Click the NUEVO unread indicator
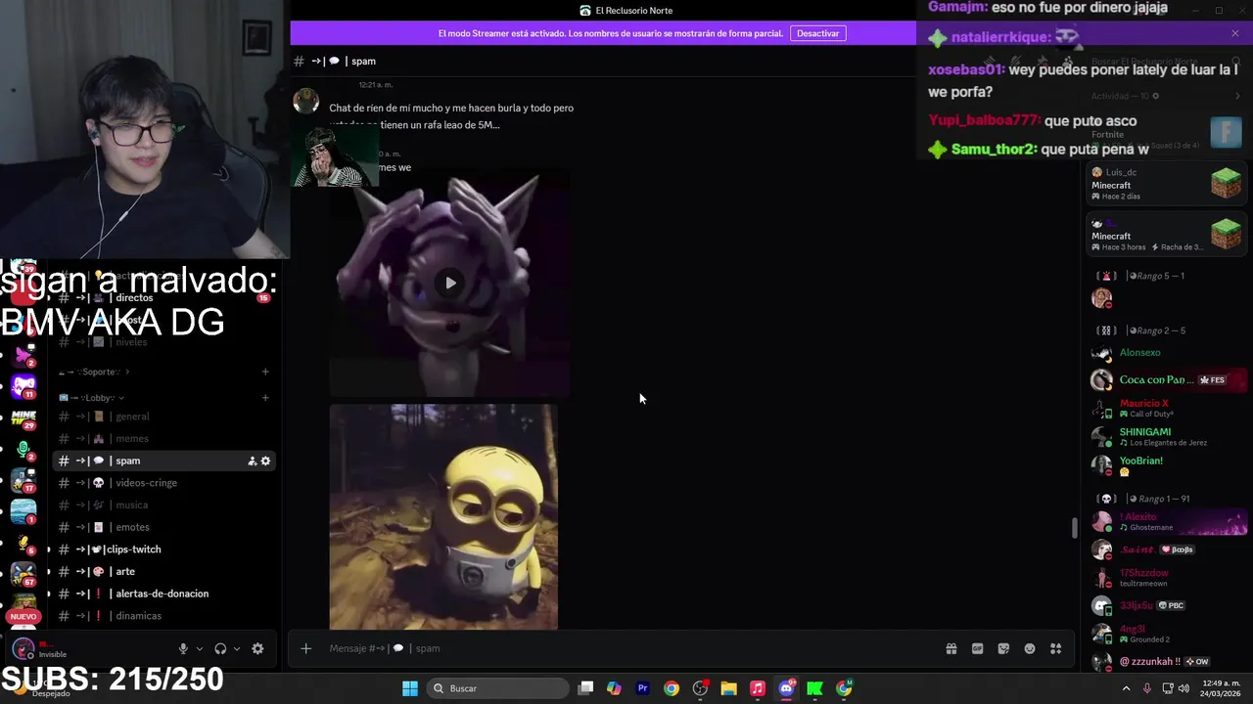 (23, 616)
